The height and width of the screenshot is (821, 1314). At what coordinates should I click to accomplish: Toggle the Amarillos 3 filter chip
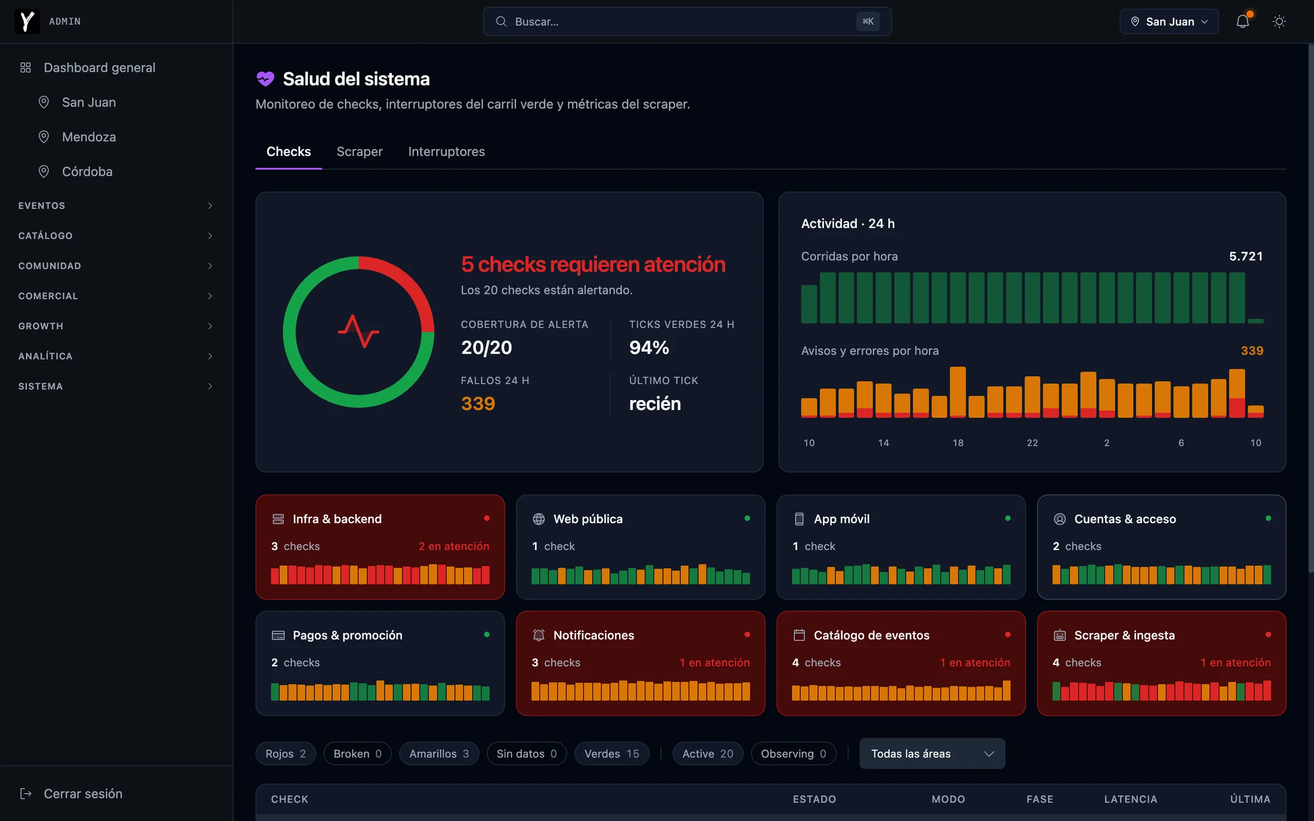pos(439,754)
